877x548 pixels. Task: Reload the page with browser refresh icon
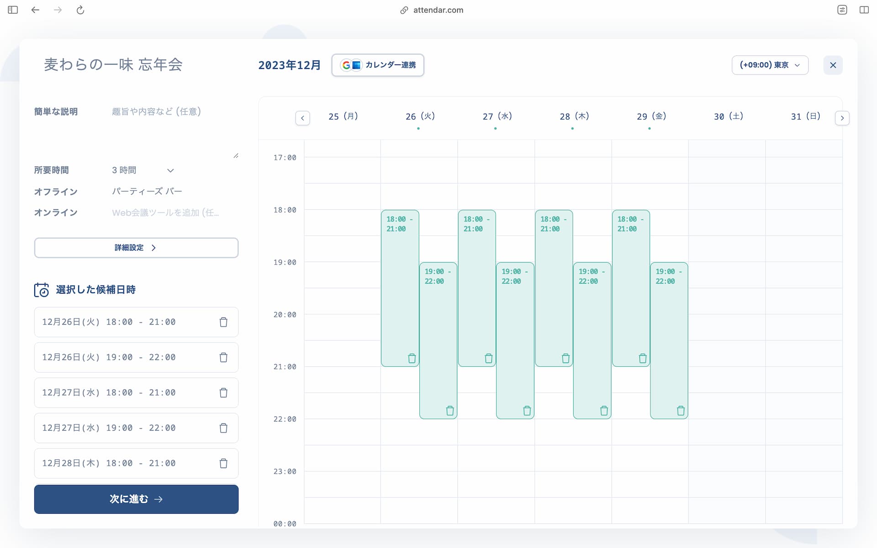pyautogui.click(x=80, y=10)
